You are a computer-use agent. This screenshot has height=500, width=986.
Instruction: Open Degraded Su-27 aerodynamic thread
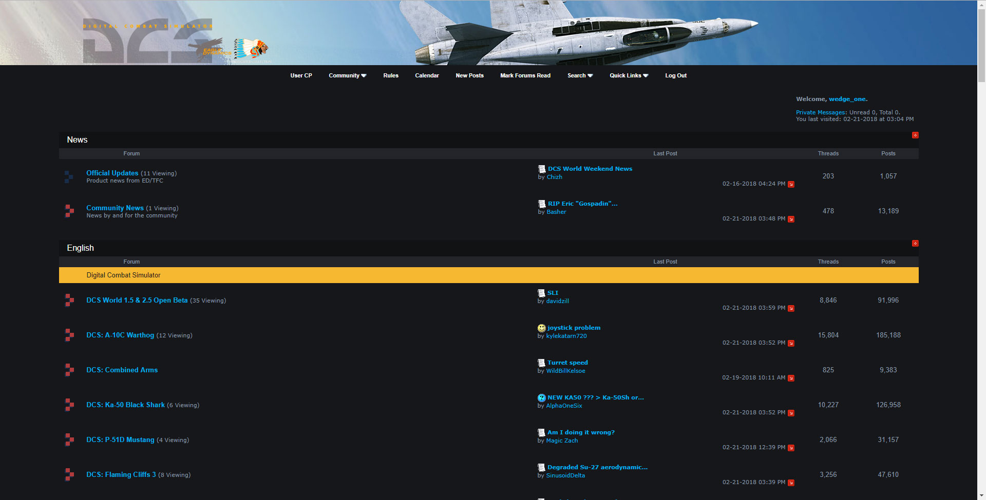597,467
